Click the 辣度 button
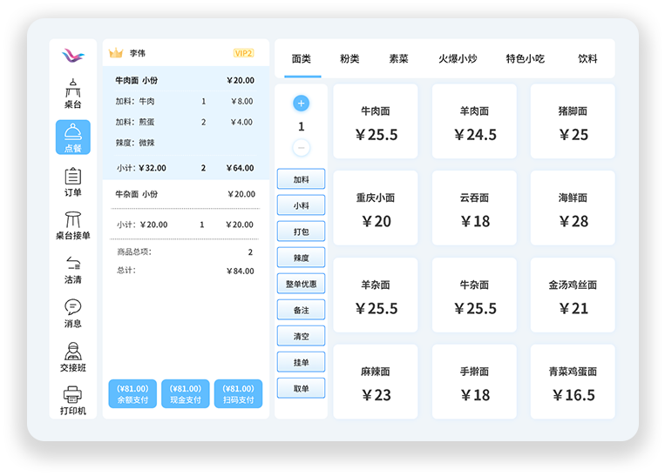Viewport: 665px width, 476px height. coord(301,258)
